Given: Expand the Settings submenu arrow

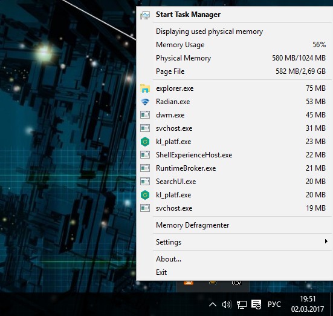Looking at the screenshot, I should coord(326,242).
